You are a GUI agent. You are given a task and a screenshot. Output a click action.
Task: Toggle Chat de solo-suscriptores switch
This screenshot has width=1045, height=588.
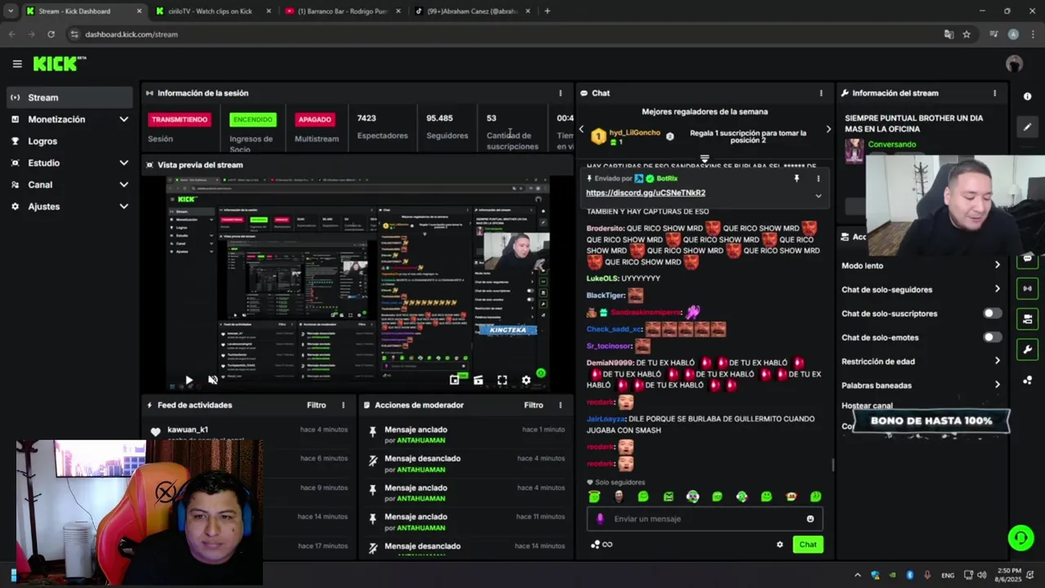pyautogui.click(x=992, y=314)
